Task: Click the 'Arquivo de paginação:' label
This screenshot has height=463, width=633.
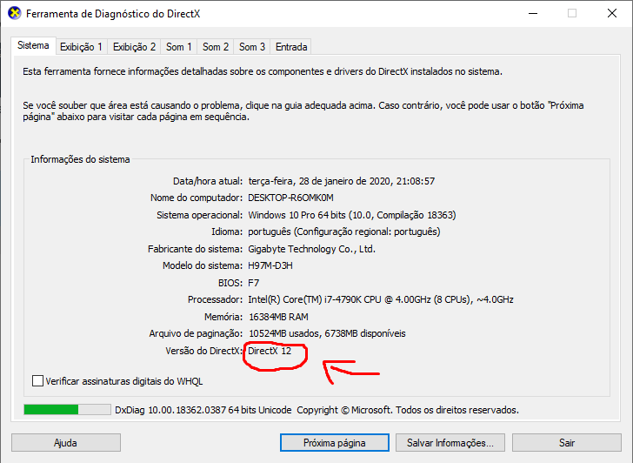Action: pyautogui.click(x=196, y=333)
